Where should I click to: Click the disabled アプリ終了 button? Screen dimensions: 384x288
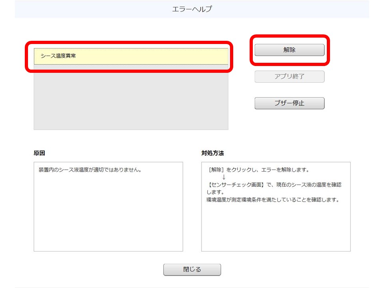[289, 76]
